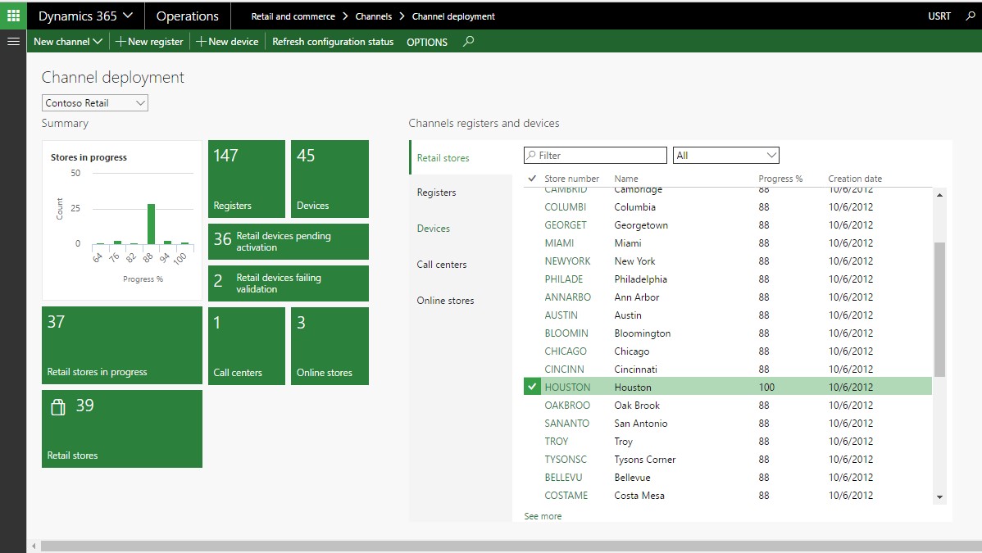The width and height of the screenshot is (982, 553).
Task: Open the 3 Online stores tile
Action: pyautogui.click(x=330, y=346)
